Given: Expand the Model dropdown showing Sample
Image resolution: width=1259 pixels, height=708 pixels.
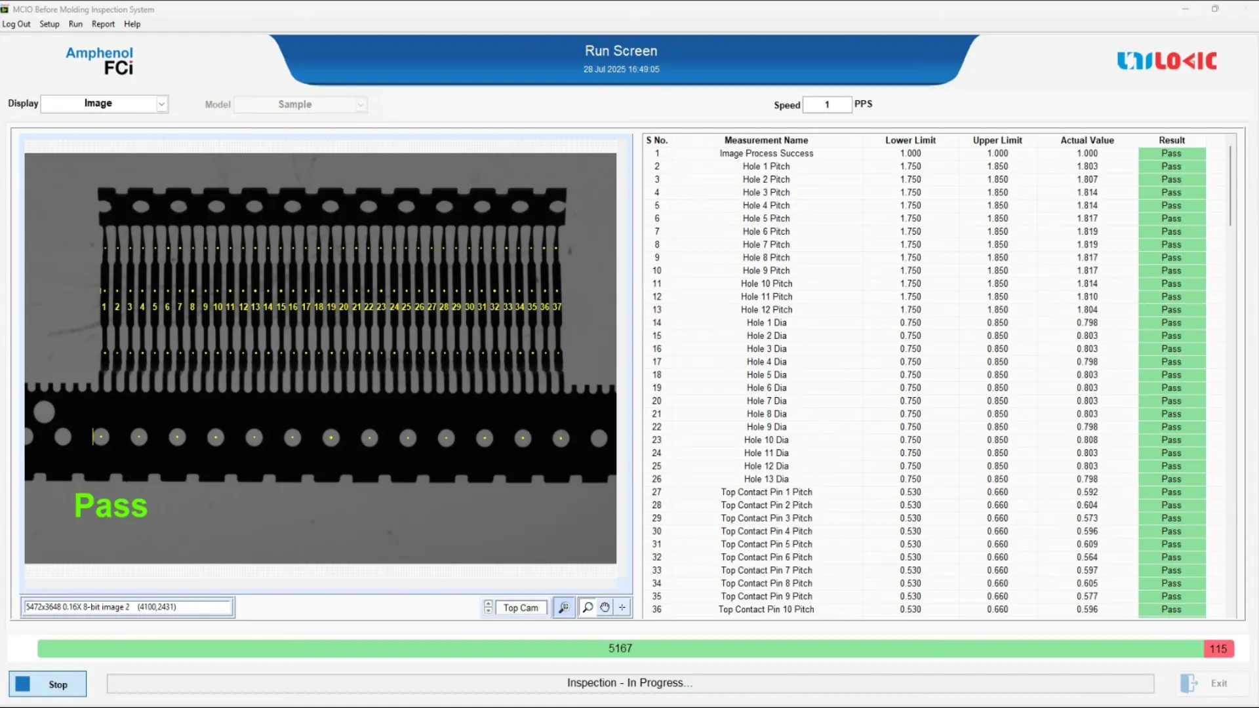Looking at the screenshot, I should [x=360, y=105].
